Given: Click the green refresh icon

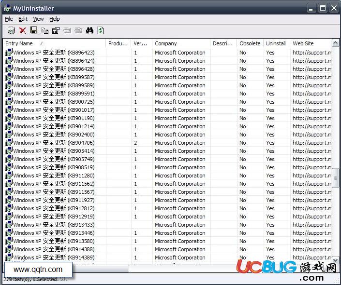Looking at the screenshot, I should click(101, 30).
